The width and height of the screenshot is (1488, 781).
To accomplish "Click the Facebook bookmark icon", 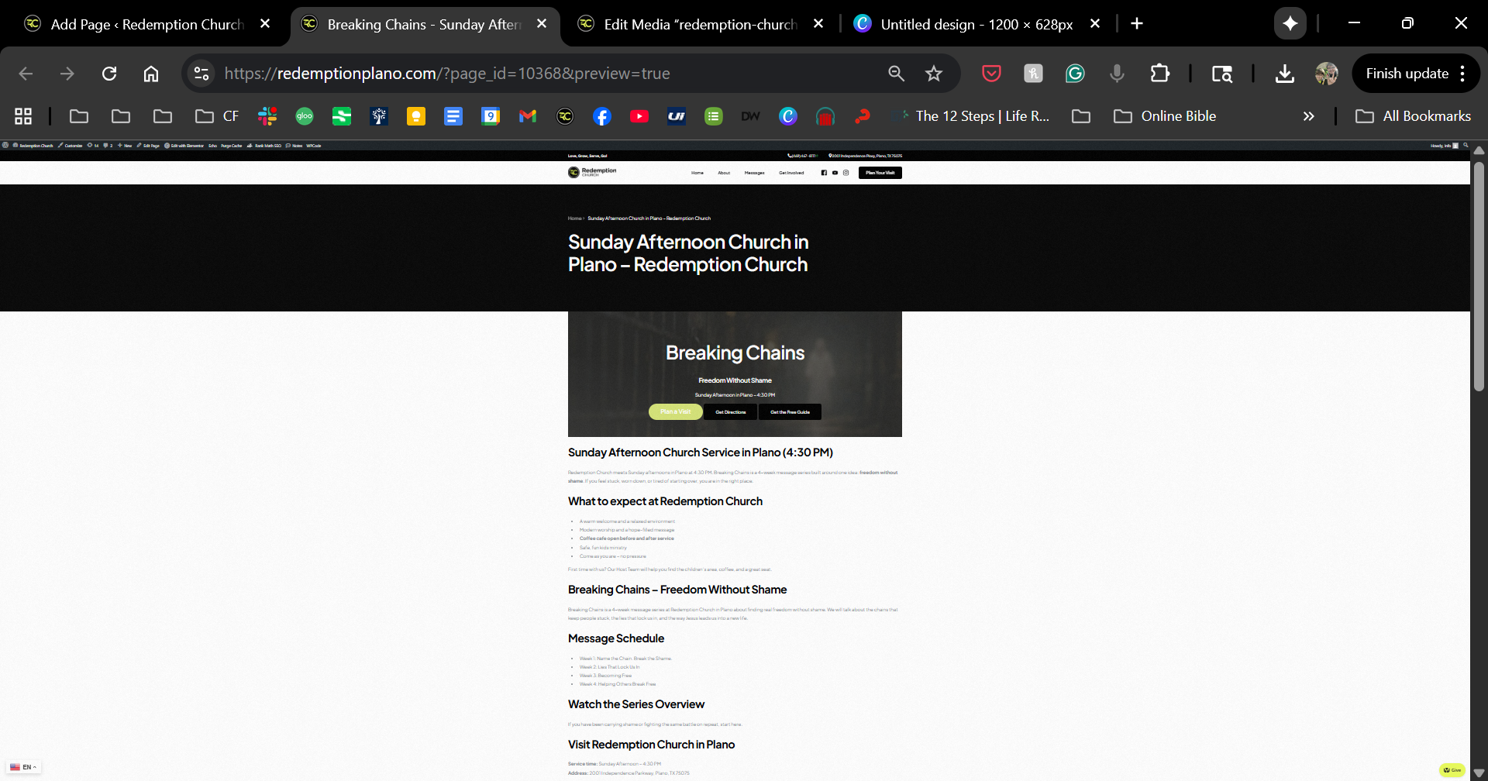I will [602, 116].
